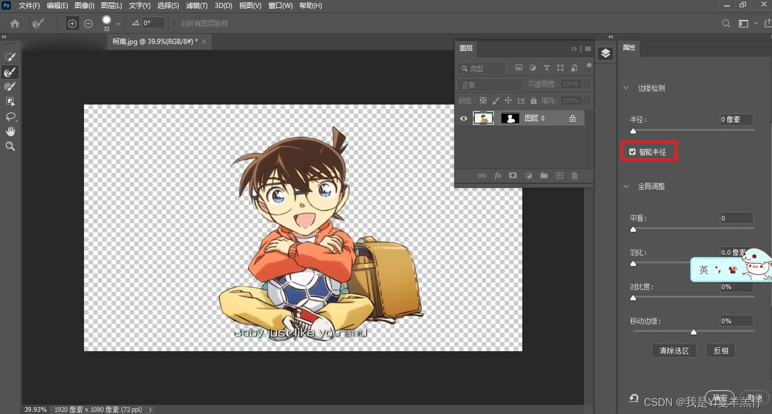772x414 pixels.
Task: Click the search icon at top right
Action: tap(726, 23)
